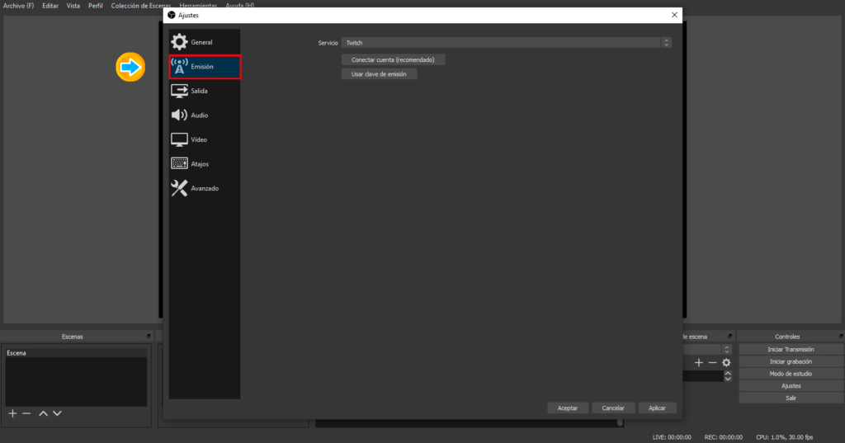The width and height of the screenshot is (845, 443).
Task: Open the Avanzado settings section
Action: (x=204, y=188)
